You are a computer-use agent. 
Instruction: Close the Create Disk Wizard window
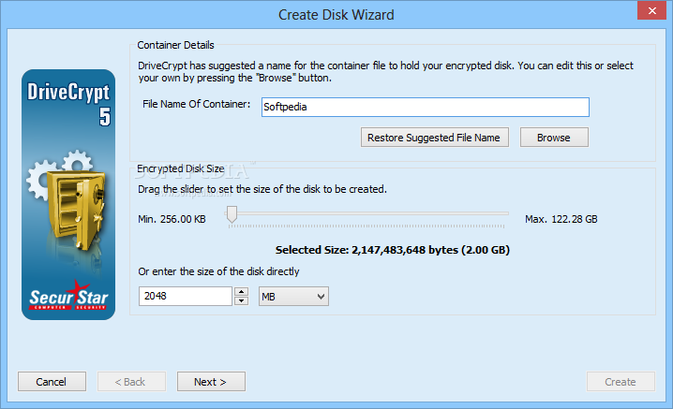(x=651, y=10)
